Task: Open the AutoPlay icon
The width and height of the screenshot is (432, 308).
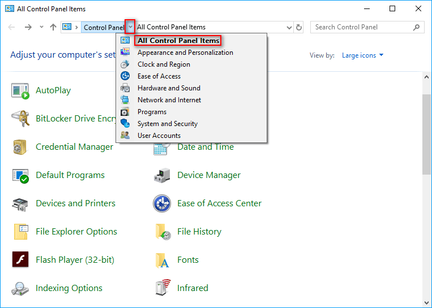Action: pos(20,91)
